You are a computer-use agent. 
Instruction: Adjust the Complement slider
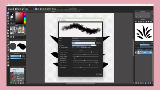[x=85, y=67]
